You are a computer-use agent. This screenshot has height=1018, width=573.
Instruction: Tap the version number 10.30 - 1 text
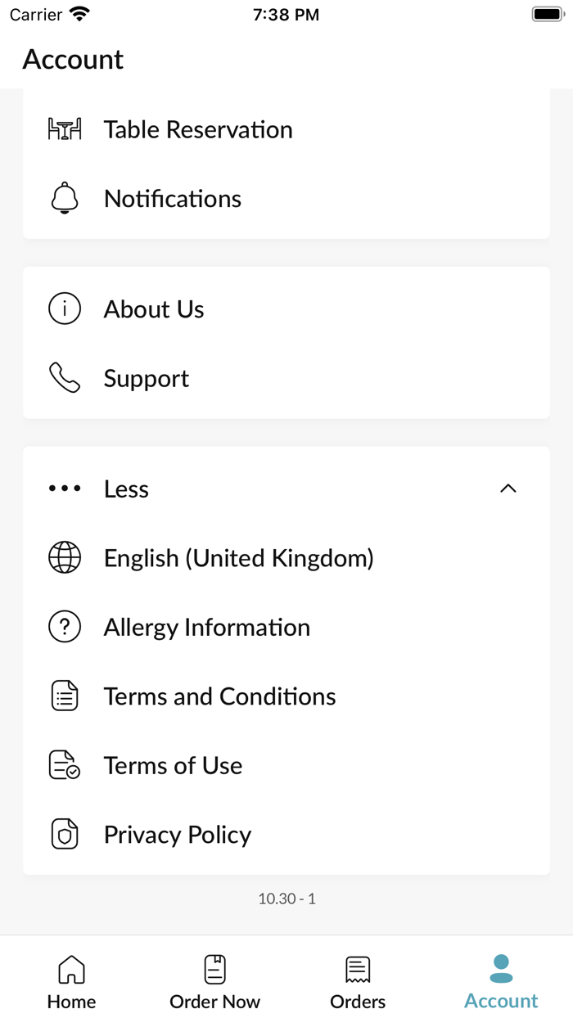286,899
